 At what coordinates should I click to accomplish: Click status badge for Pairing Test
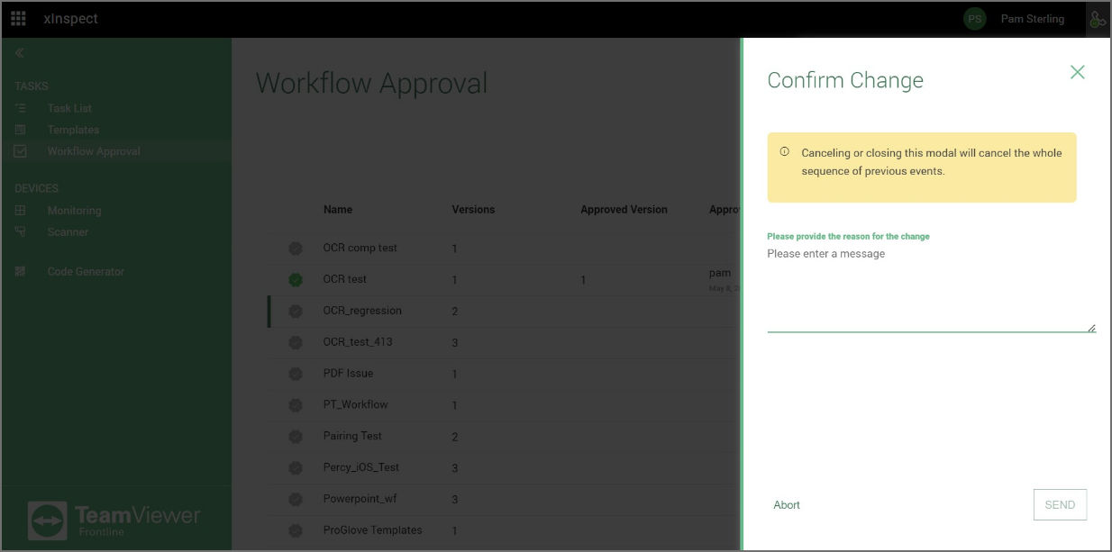(296, 437)
